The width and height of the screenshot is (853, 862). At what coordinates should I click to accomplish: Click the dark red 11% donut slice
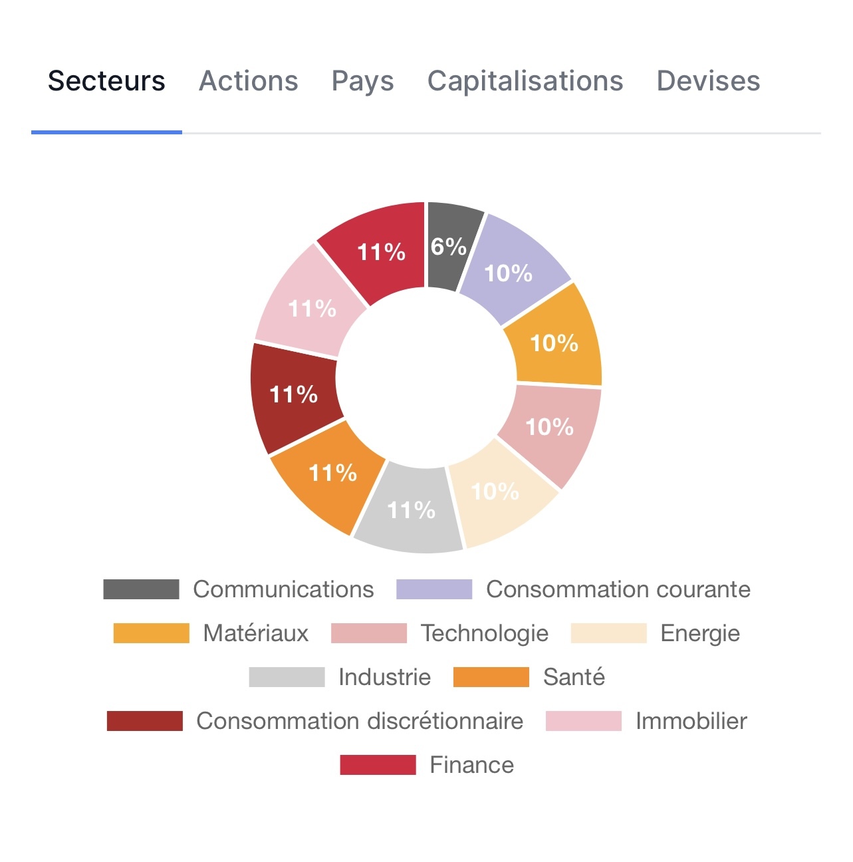(x=293, y=395)
